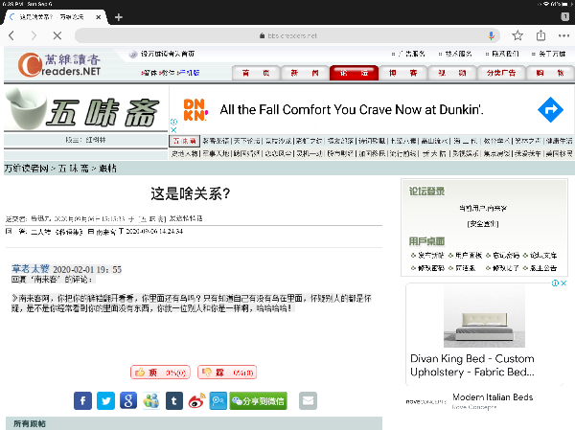
Task: Share post via the Facebook icon
Action: point(82,400)
